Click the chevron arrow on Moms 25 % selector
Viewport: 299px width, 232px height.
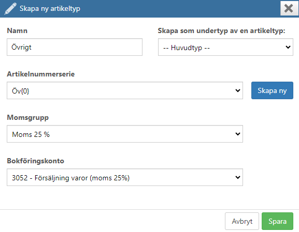pyautogui.click(x=238, y=134)
